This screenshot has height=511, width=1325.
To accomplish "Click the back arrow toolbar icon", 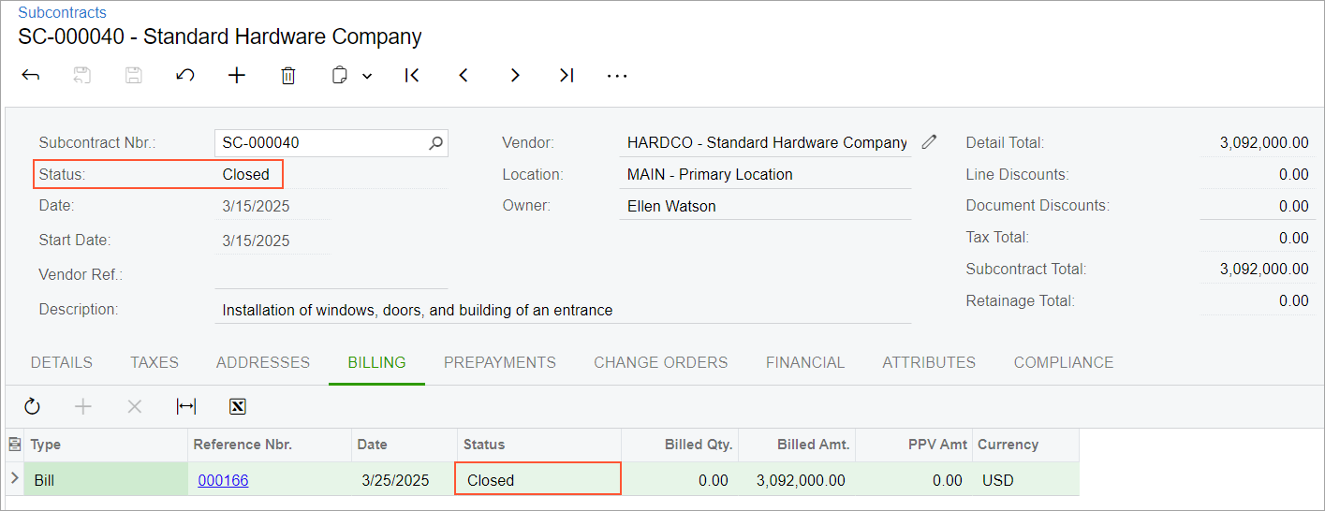I will pyautogui.click(x=31, y=76).
